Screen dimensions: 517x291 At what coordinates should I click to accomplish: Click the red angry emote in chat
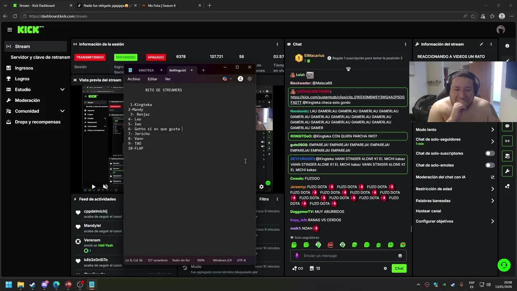pyautogui.click(x=330, y=245)
